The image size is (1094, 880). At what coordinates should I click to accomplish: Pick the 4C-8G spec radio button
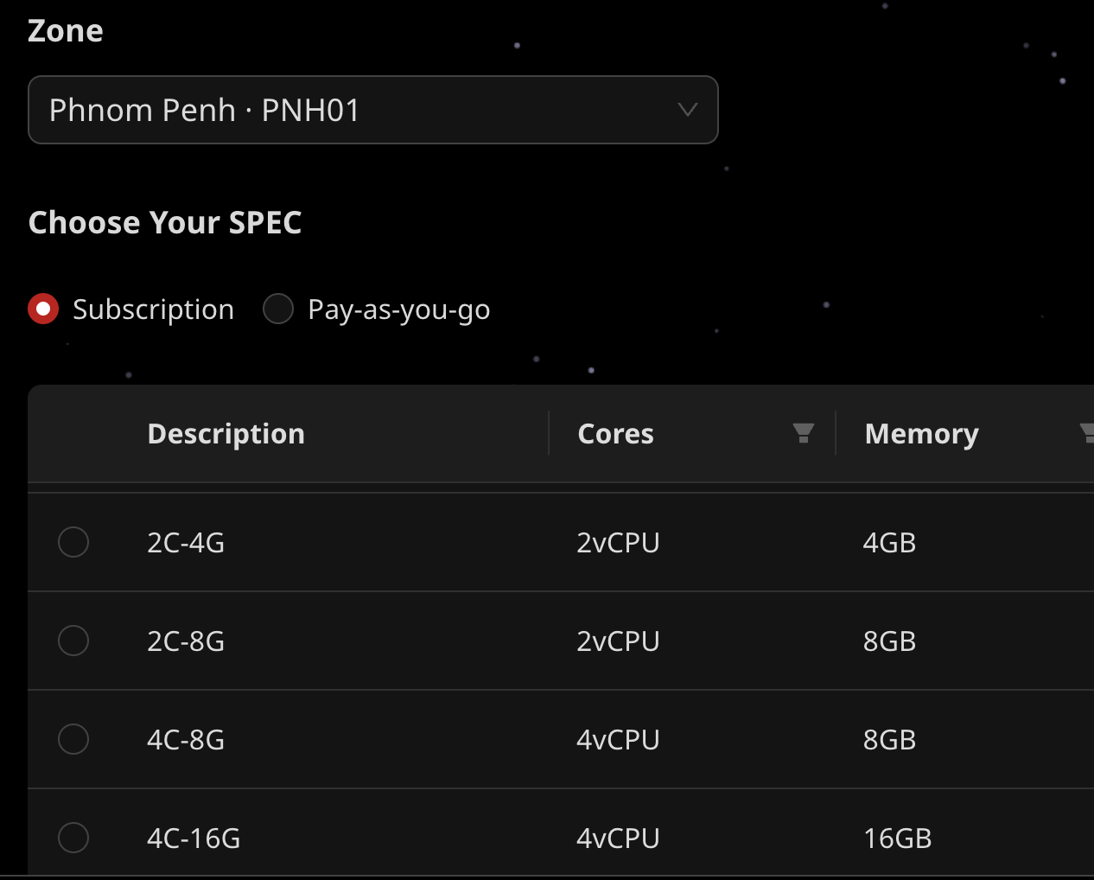[73, 739]
